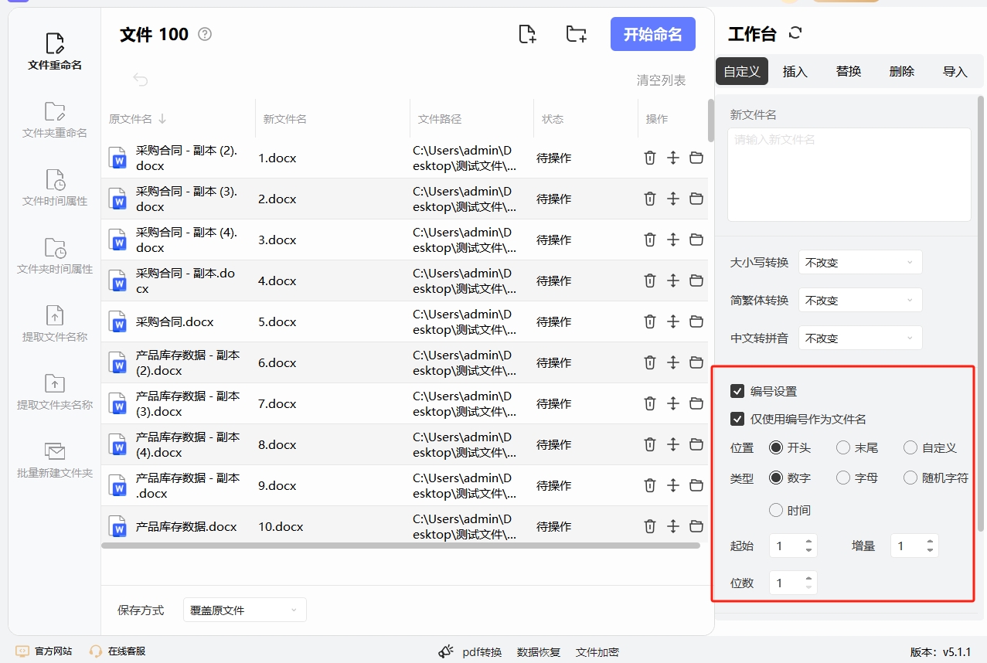Click the move icon for 8.docx row

pyautogui.click(x=673, y=444)
